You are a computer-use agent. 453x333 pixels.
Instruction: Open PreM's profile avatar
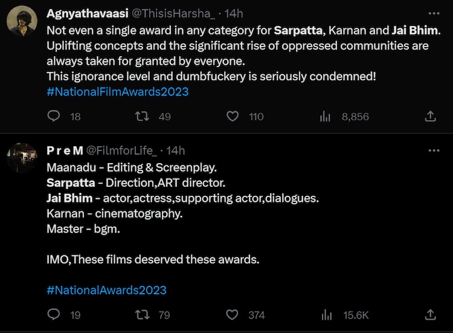(x=22, y=159)
